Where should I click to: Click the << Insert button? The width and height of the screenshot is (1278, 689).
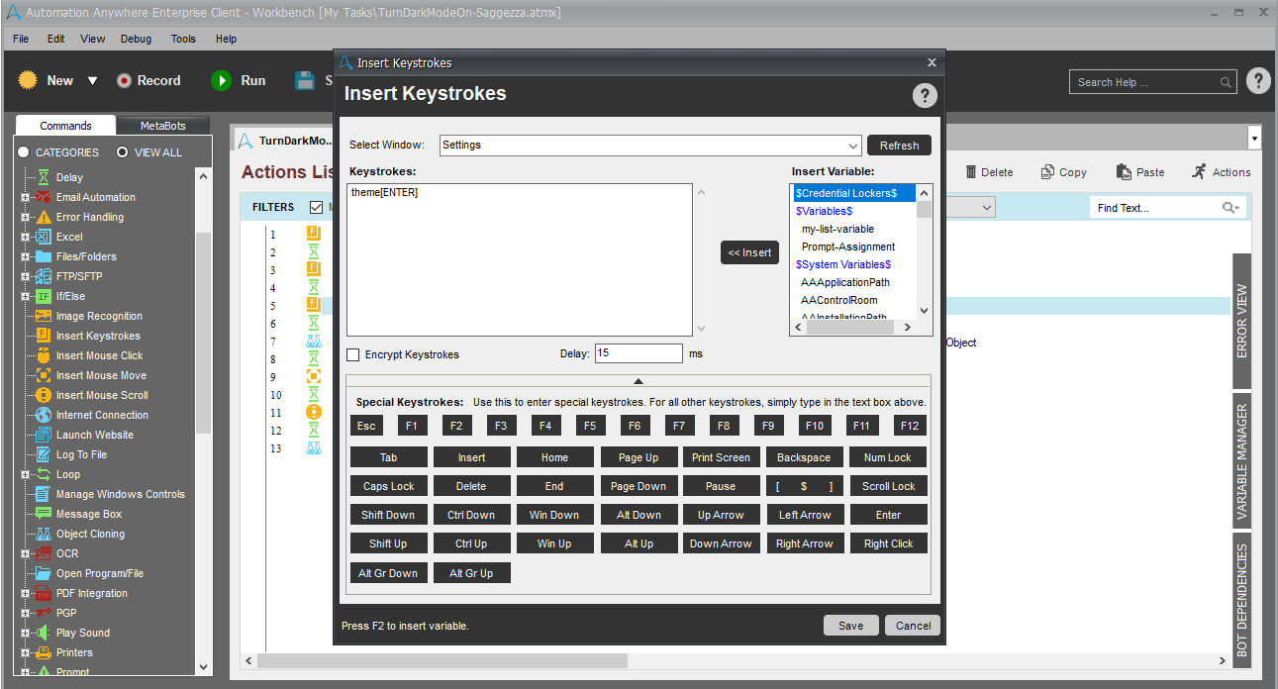click(749, 252)
